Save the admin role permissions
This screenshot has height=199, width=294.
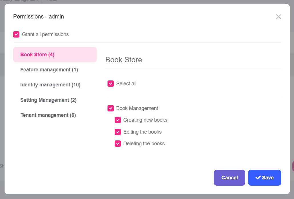click(x=264, y=177)
